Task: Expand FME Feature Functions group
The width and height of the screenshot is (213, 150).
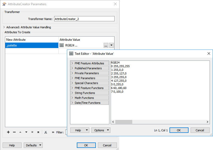Action: 90,88
